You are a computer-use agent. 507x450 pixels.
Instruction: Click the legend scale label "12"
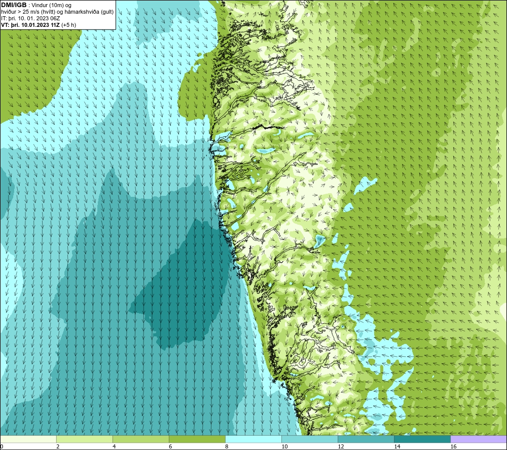(x=341, y=446)
